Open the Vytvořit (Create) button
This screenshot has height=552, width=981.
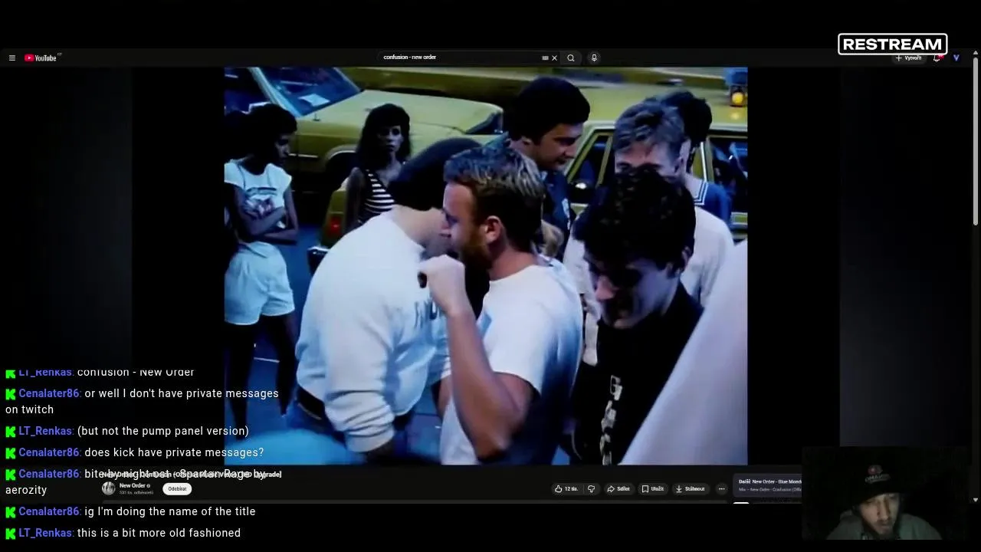[x=910, y=58]
